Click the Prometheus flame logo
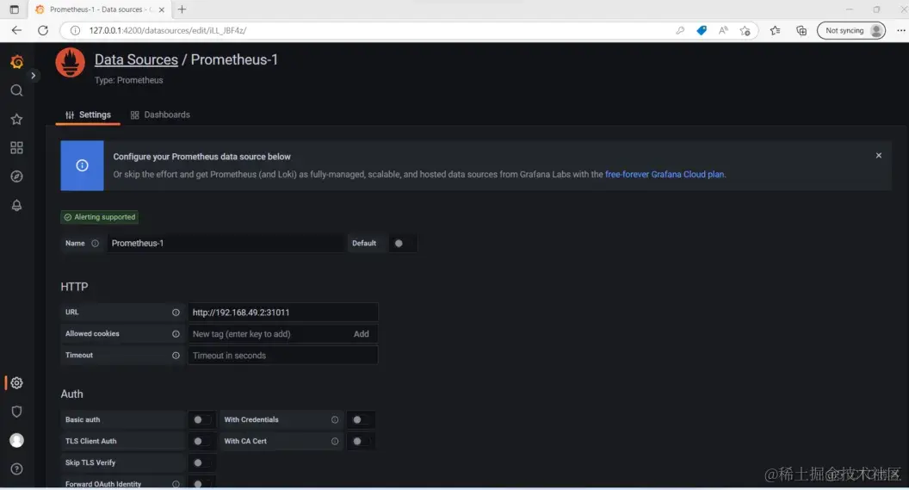 pos(70,63)
